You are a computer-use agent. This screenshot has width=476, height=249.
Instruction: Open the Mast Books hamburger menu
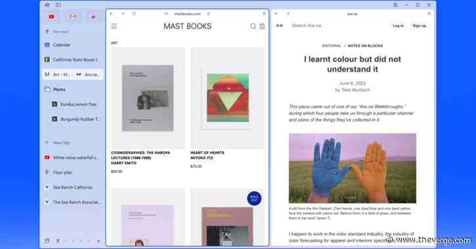point(114,26)
